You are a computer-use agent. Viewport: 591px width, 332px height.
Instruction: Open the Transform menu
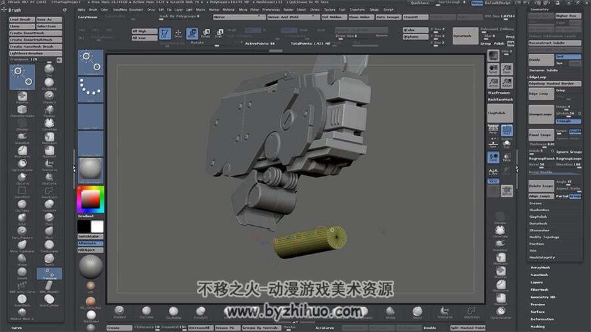click(x=357, y=10)
